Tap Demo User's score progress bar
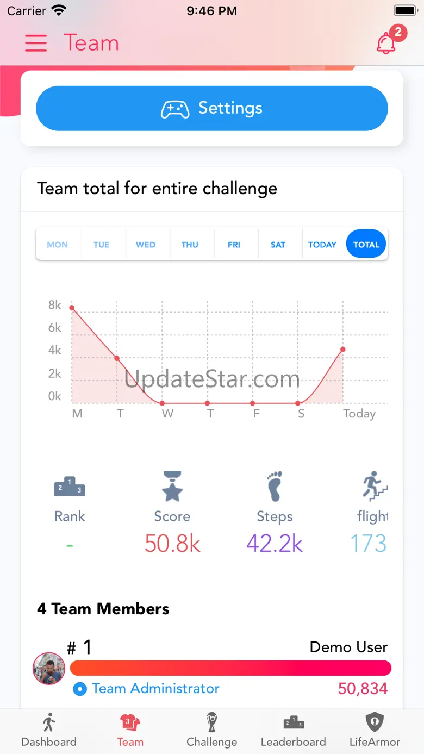424x754 pixels. pyautogui.click(x=230, y=668)
